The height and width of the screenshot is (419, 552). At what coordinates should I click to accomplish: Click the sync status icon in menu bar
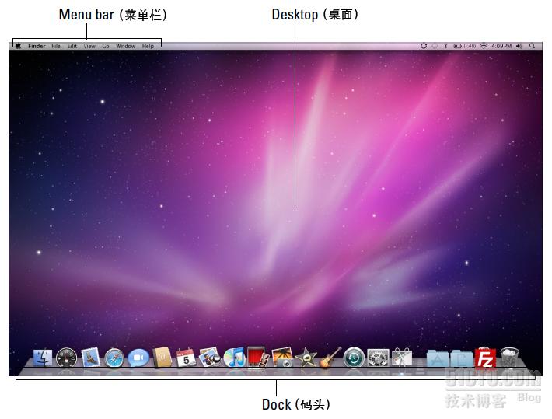[x=424, y=46]
